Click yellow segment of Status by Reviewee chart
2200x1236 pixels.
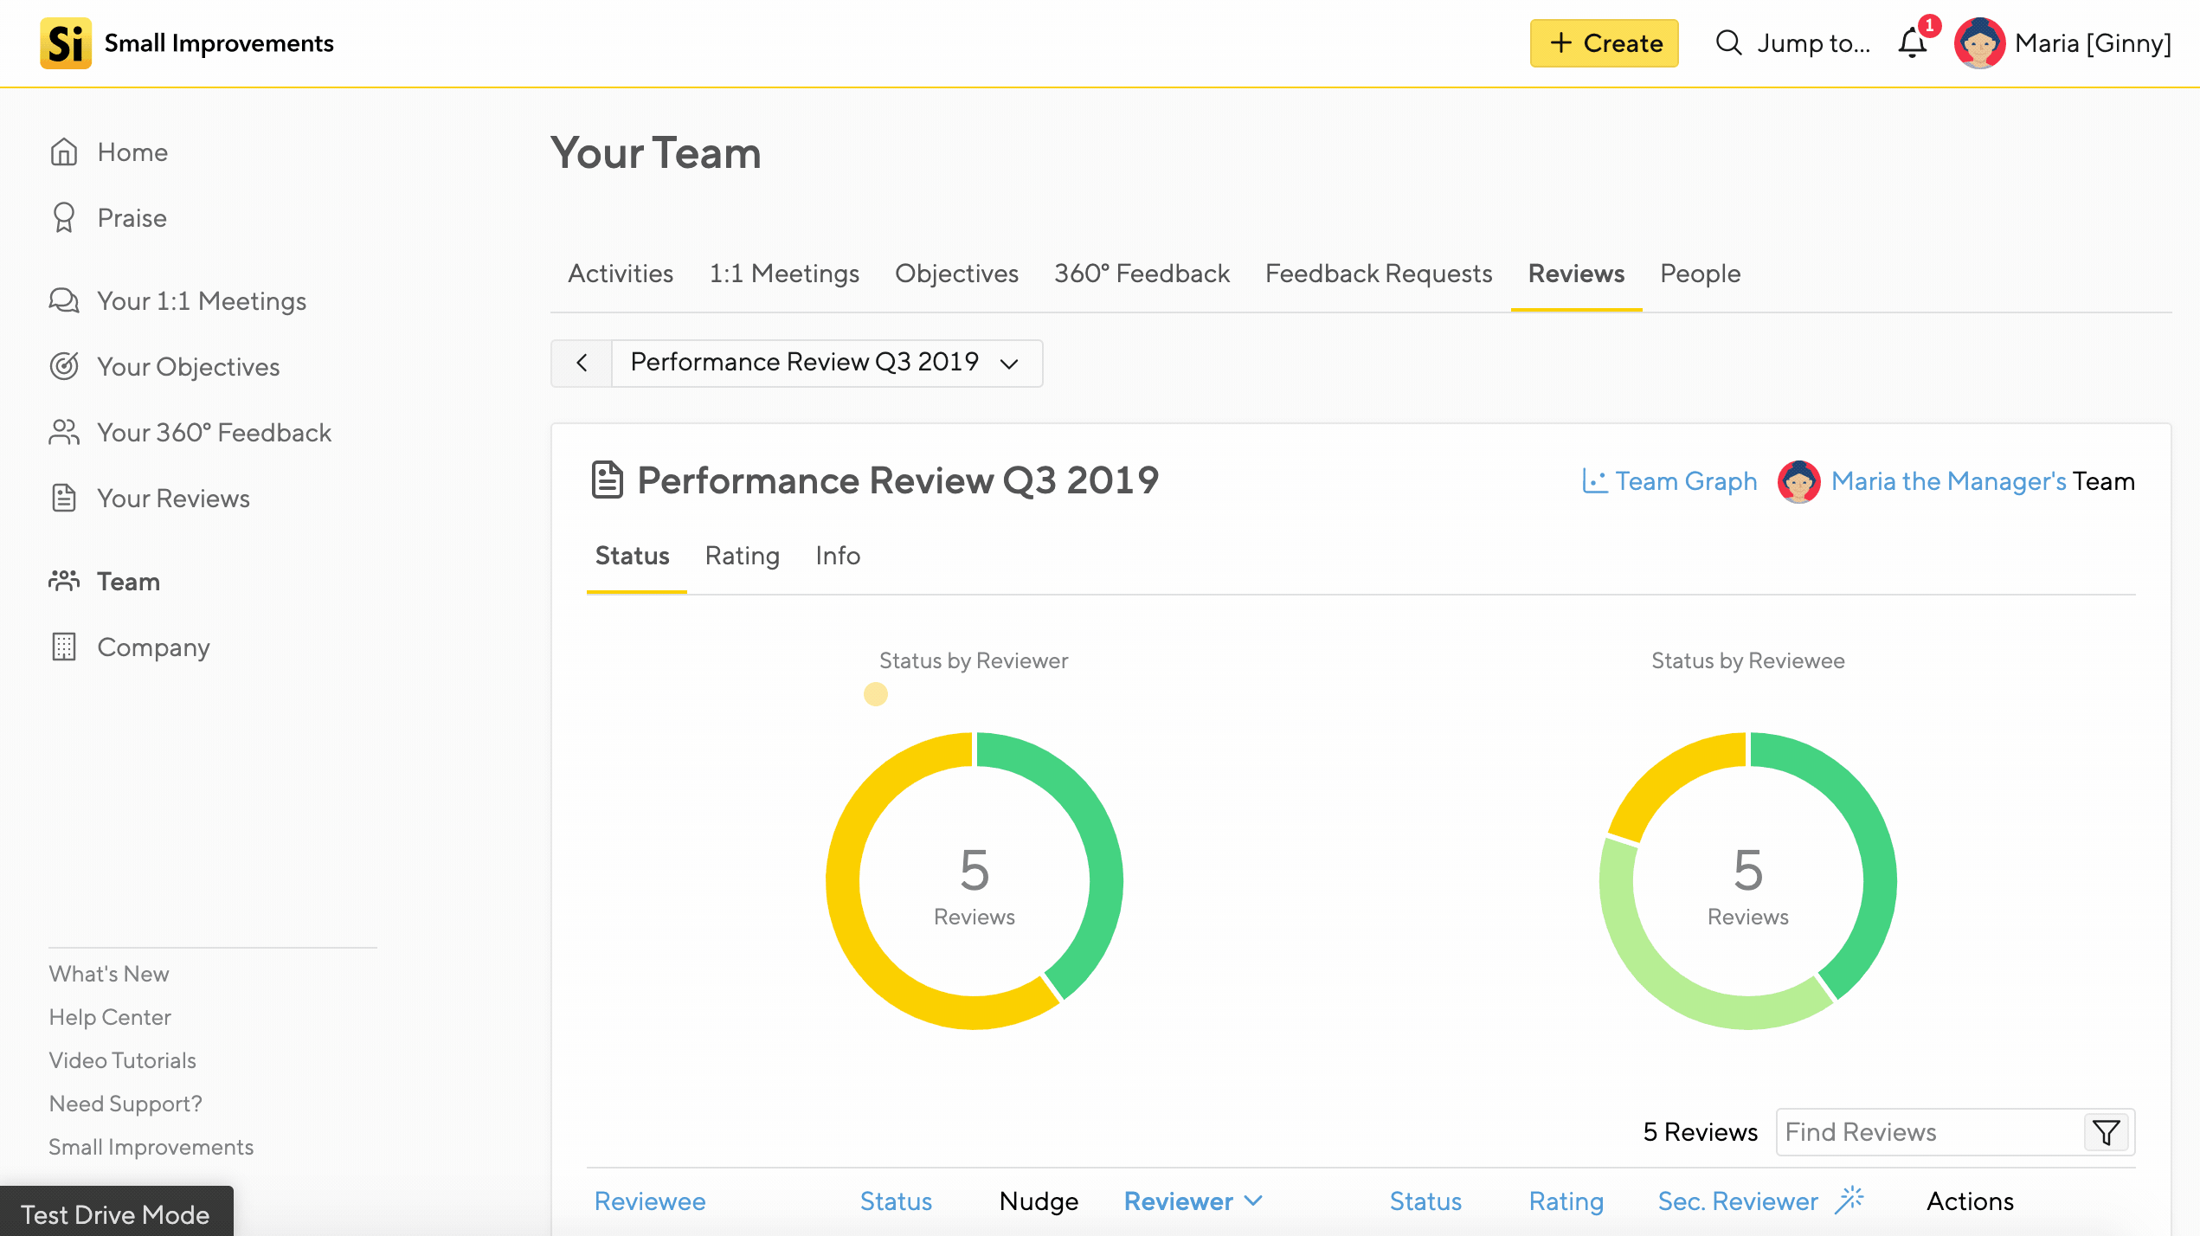coord(1670,775)
